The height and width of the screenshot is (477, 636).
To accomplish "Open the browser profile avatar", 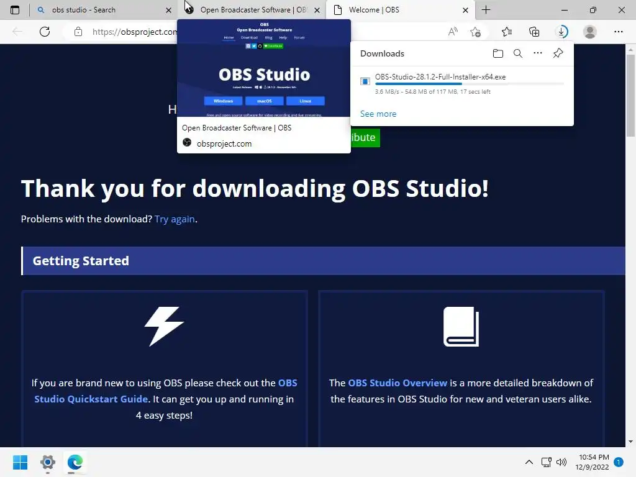I will coord(590,32).
